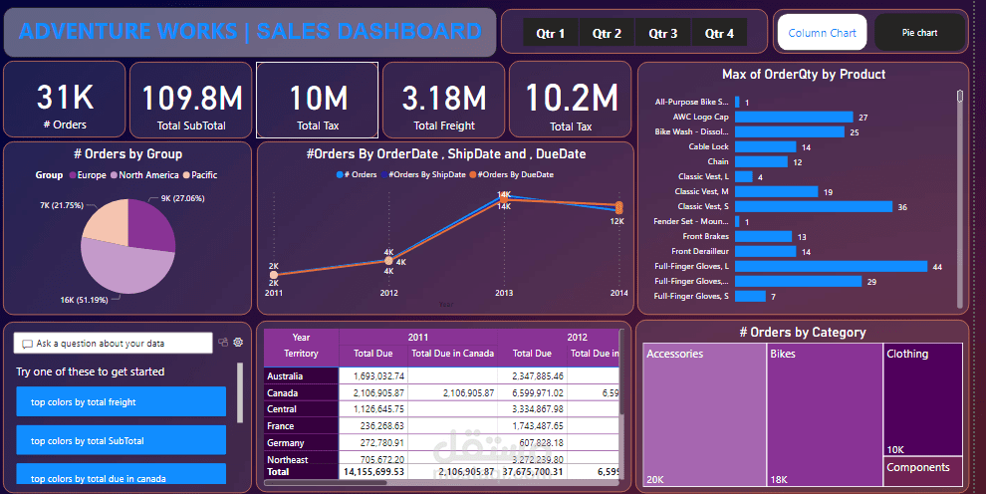Click the # Orders line legend marker
Viewport: 986px width, 494px height.
click(x=340, y=174)
